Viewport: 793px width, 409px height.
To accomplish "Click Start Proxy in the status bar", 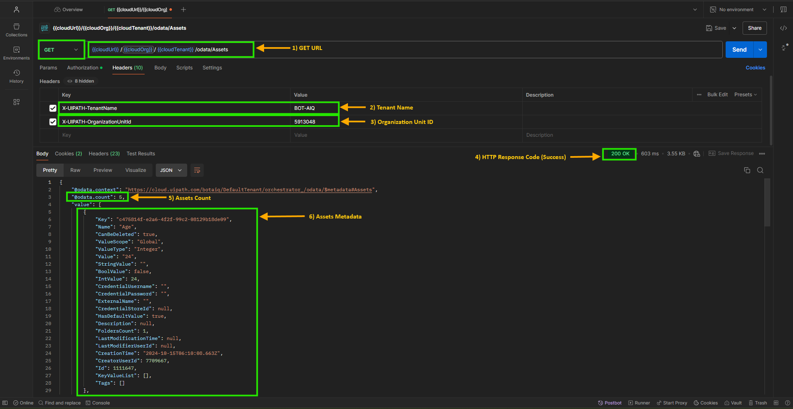I will pos(672,403).
